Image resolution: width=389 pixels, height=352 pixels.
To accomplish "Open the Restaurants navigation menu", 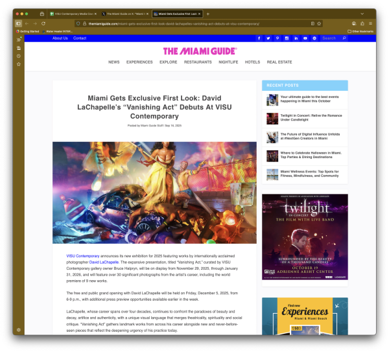I will click(x=197, y=62).
